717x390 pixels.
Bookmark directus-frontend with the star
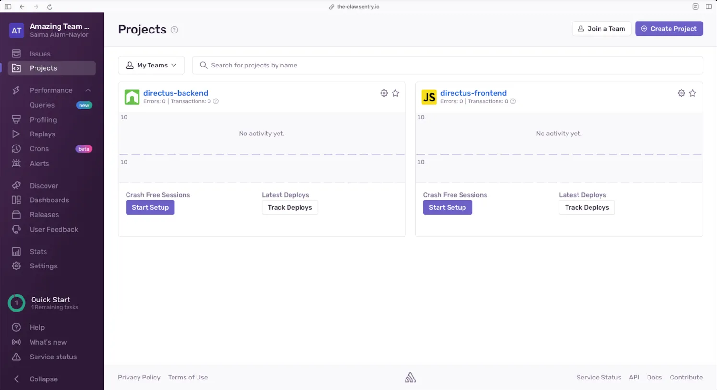coord(693,93)
